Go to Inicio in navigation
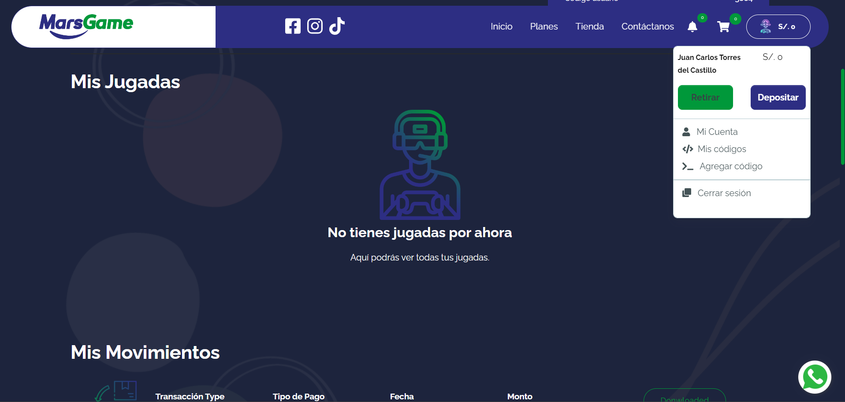This screenshot has height=402, width=845. [501, 26]
